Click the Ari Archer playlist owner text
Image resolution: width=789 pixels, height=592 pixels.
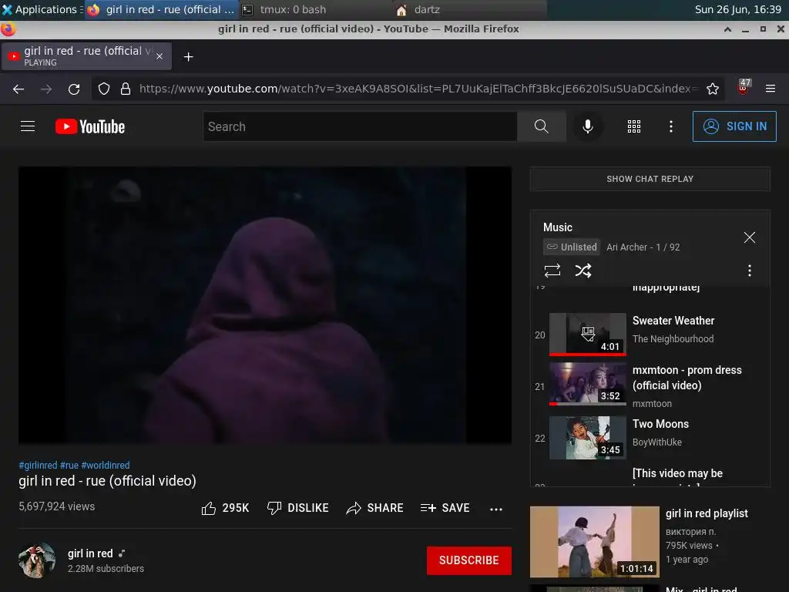(626, 247)
